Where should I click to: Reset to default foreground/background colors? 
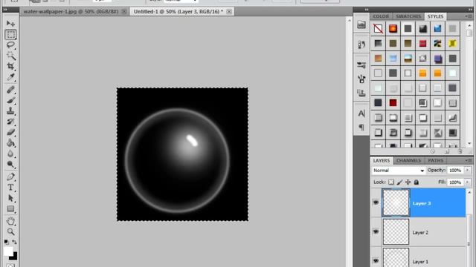click(6, 242)
